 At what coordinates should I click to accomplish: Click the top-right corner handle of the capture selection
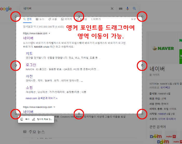coord(142,17)
